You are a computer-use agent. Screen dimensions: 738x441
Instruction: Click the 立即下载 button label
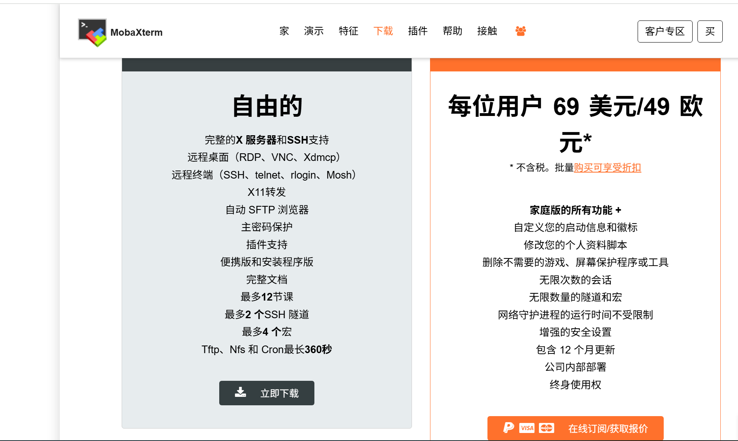pos(279,393)
